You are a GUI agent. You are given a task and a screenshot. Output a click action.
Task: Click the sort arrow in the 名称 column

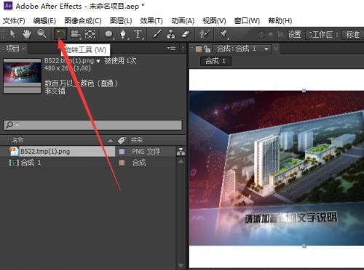[111, 141]
